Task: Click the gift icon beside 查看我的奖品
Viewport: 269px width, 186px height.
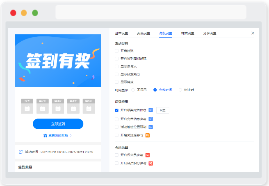Action: [x=45, y=136]
